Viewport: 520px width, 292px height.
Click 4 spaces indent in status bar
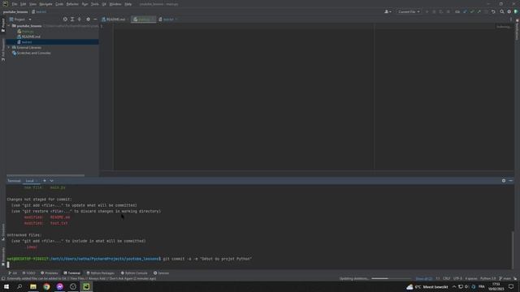tap(471, 279)
